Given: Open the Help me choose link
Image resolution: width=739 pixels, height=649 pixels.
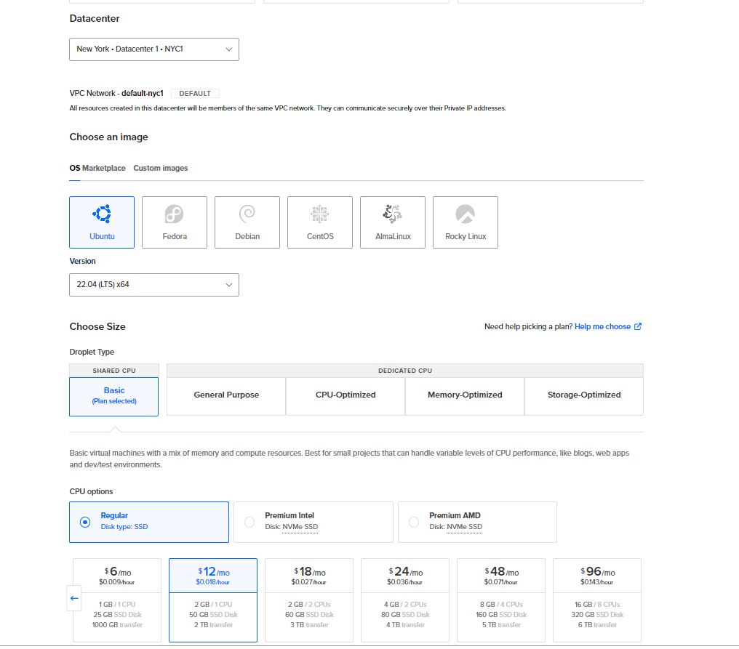Looking at the screenshot, I should (x=602, y=327).
